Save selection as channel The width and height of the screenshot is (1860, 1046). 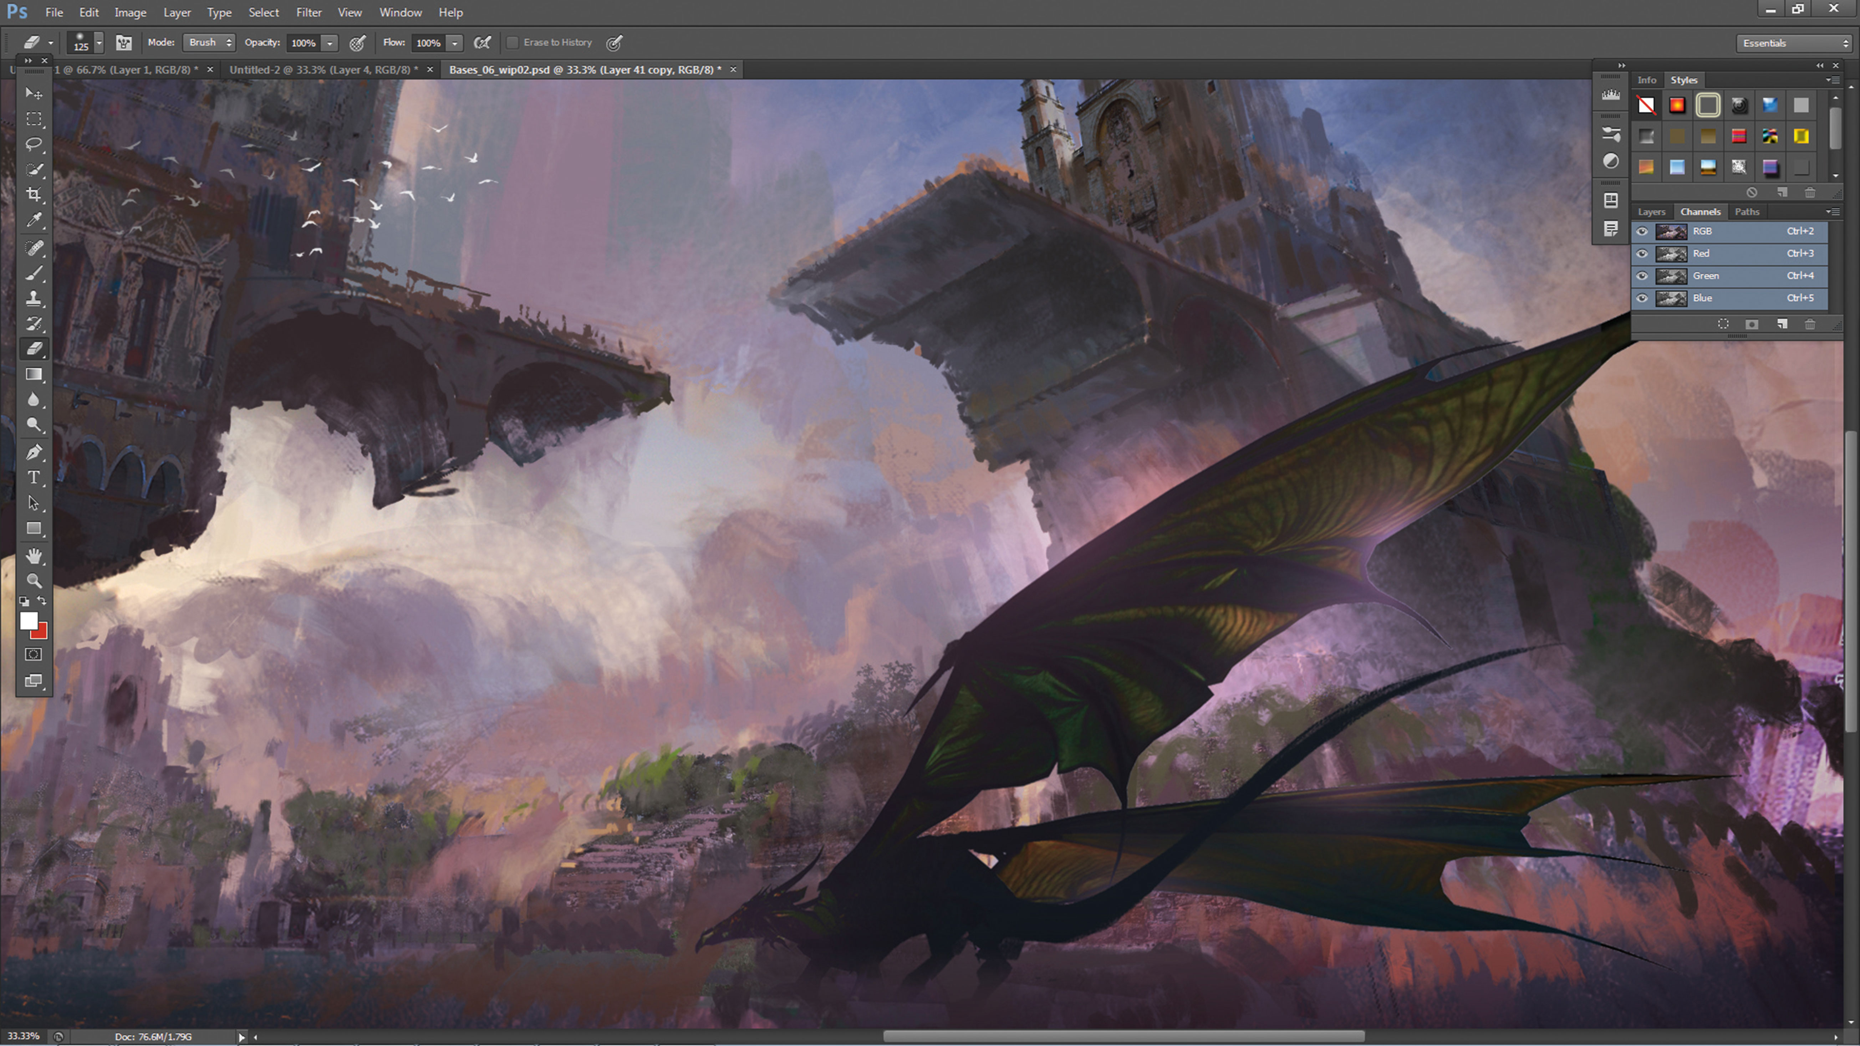(x=1752, y=324)
